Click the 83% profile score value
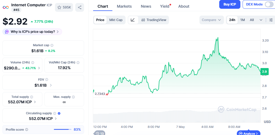Viewport: 275px width, 135px height. 77,130
